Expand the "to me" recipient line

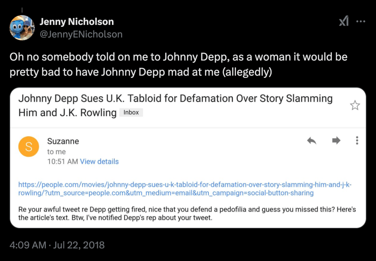coord(56,152)
